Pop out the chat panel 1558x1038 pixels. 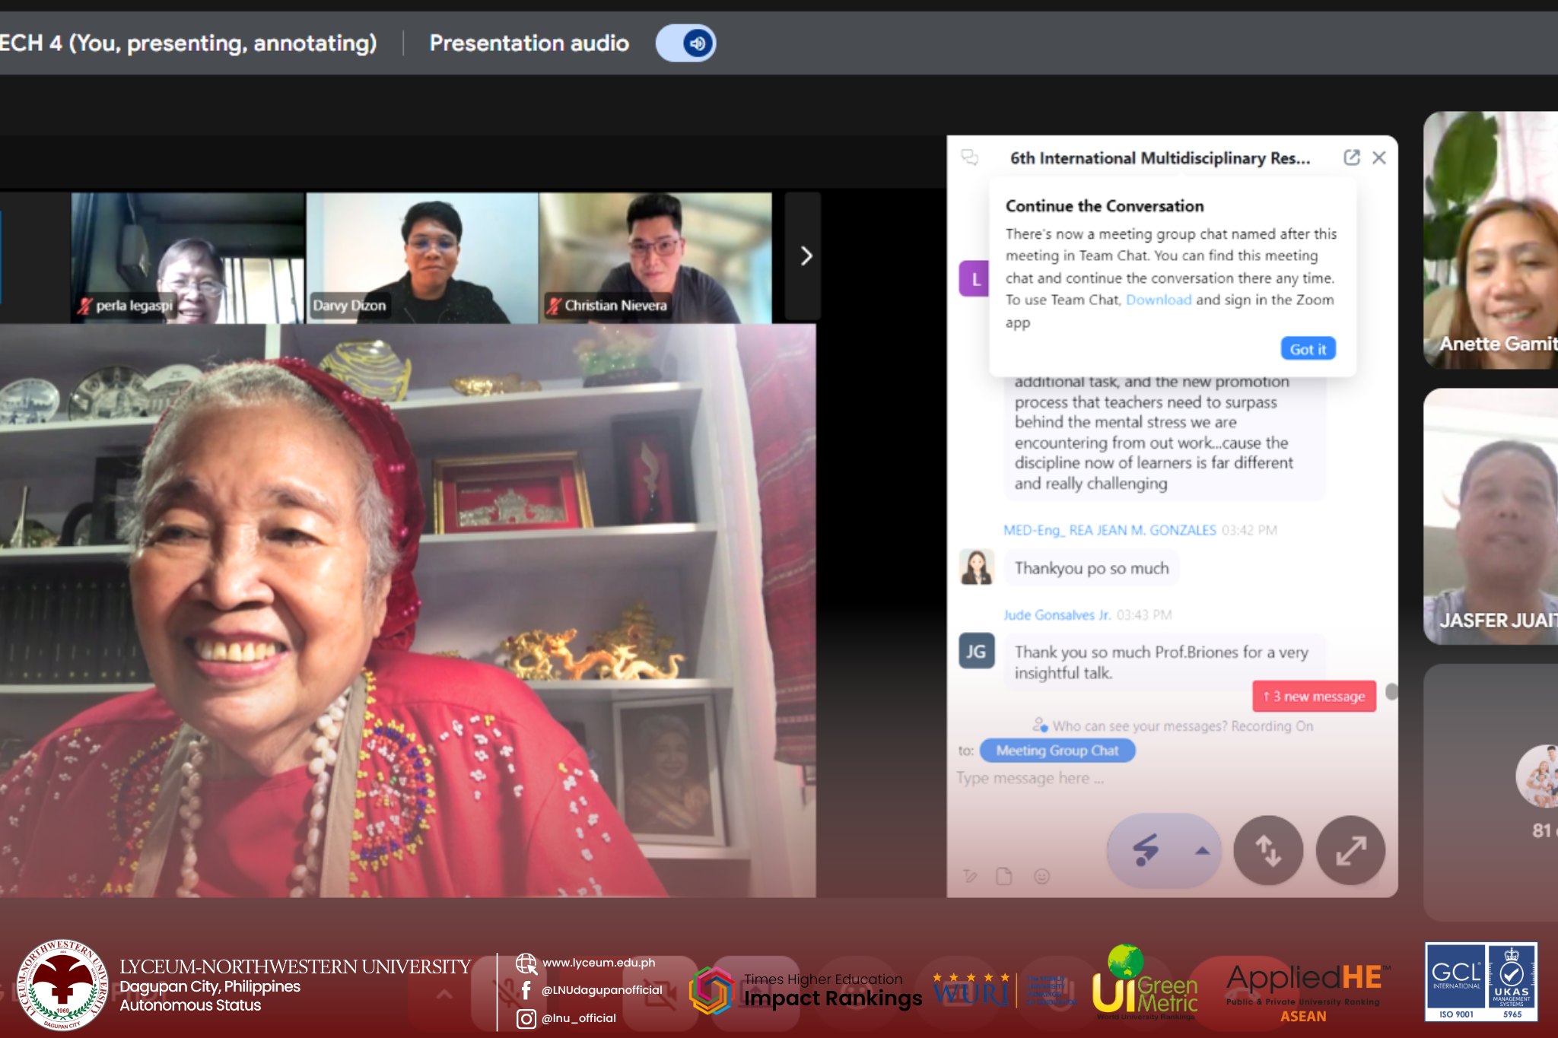point(1351,157)
